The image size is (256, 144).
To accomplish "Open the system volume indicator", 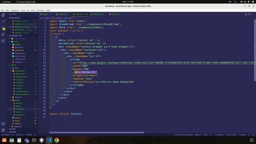I will [245, 2].
